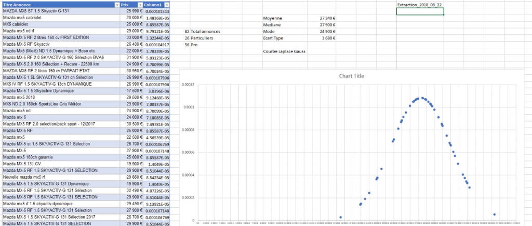Select the Column1 header cell
Viewport: 532px width, 226px height.
pos(156,5)
